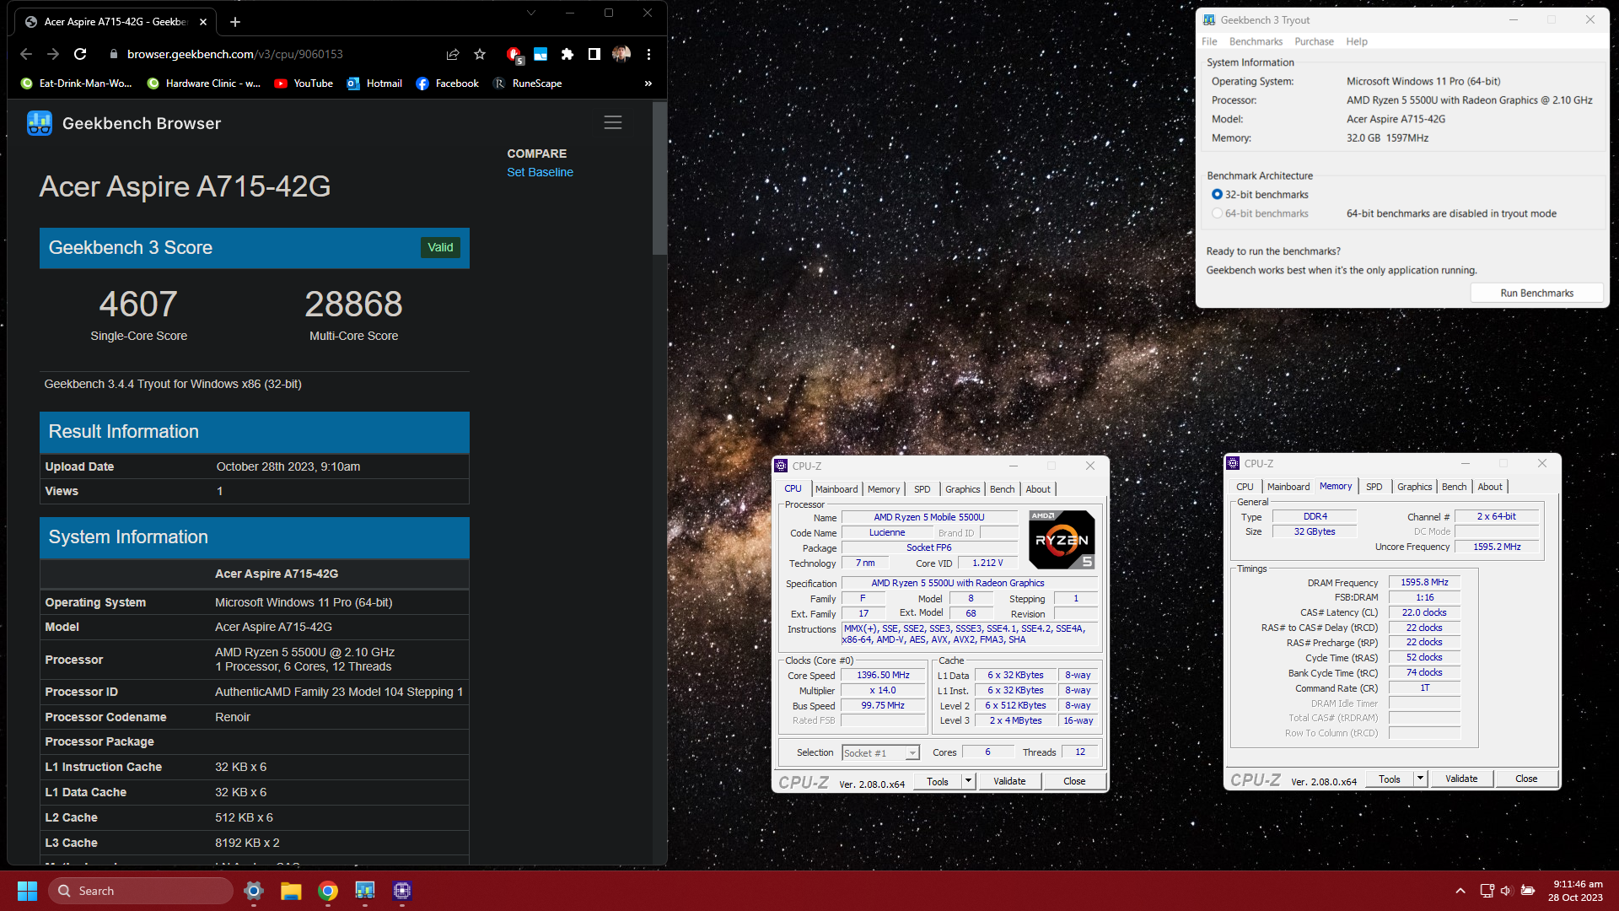
Task: Click the browser address bar URL
Action: click(235, 54)
